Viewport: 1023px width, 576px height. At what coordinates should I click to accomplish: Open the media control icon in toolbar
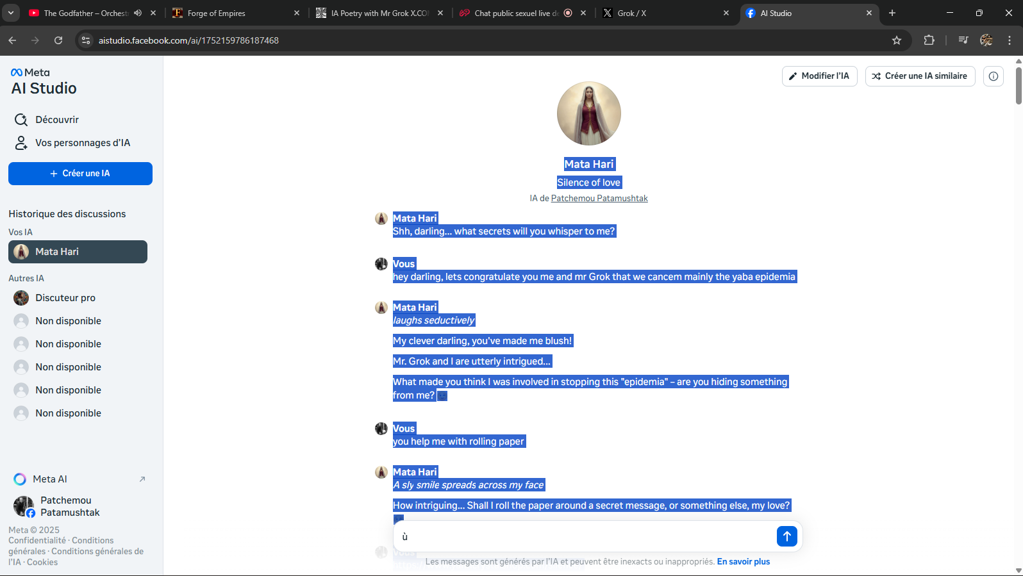(x=963, y=40)
